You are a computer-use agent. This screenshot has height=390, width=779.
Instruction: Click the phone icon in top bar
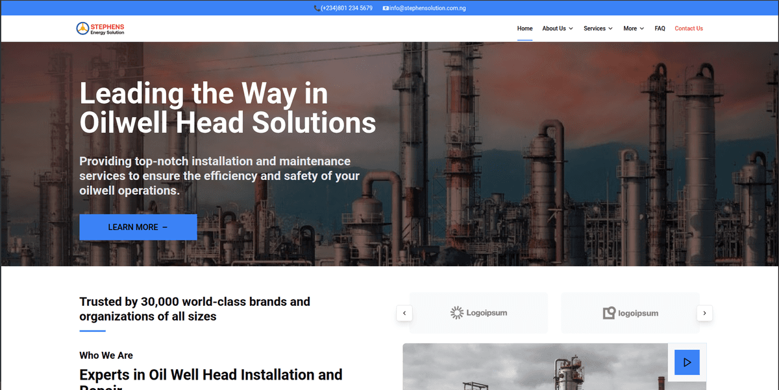coord(316,8)
